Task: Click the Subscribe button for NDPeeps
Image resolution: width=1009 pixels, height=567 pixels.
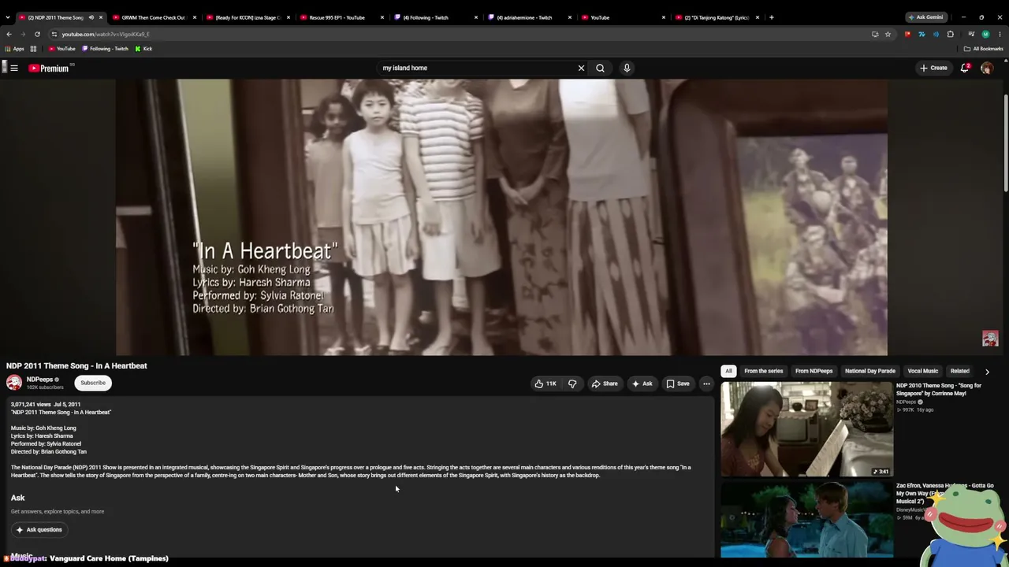Action: (x=93, y=383)
